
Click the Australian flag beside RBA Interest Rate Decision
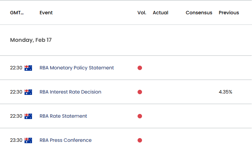pos(28,92)
